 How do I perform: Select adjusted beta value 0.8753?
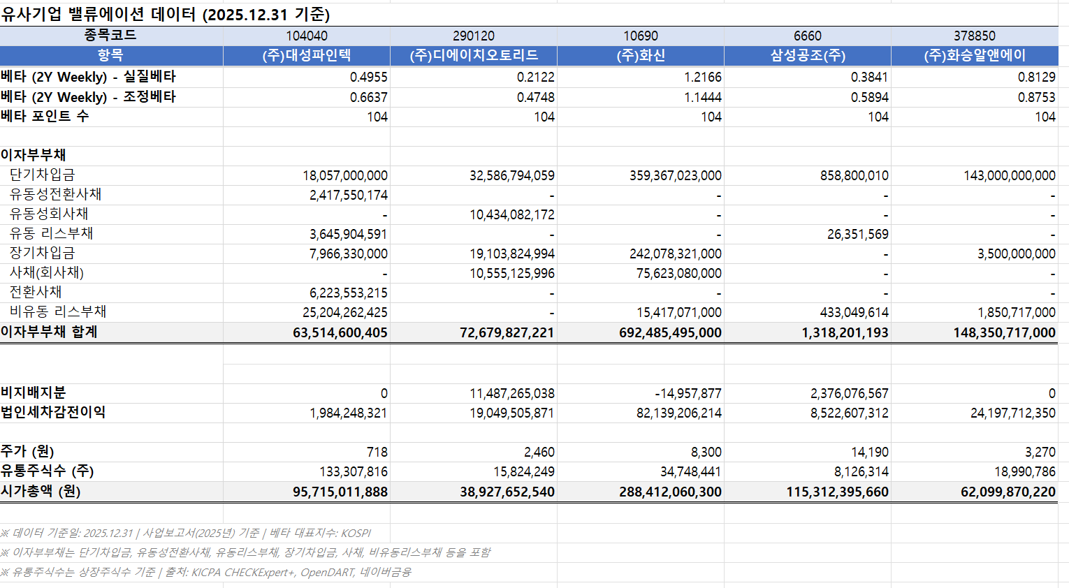[1036, 98]
